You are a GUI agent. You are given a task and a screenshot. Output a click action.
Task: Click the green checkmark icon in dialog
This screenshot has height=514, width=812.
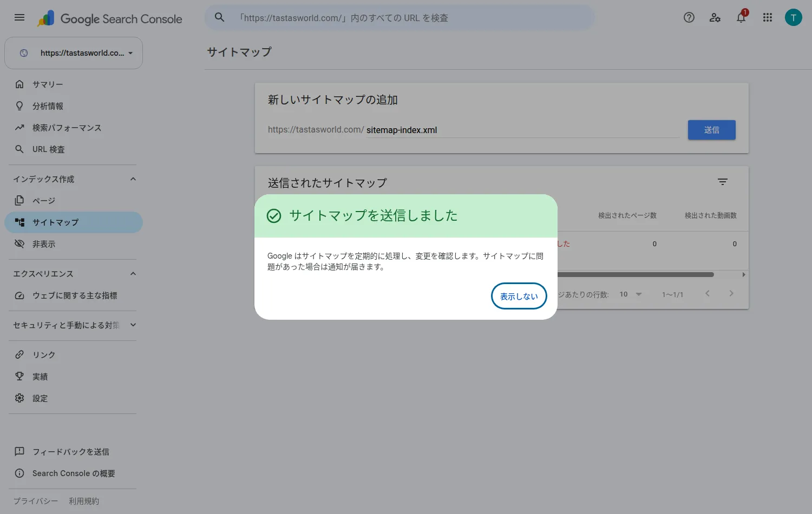click(274, 216)
